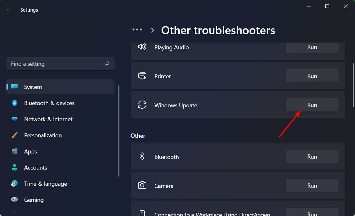Open Time & language settings
This screenshot has width=355, height=216.
pos(60,184)
